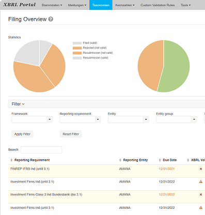Viewport: 205px width, 215px height.
Task: Click red X in Investment Firms Class 3 row
Action: pos(201,194)
